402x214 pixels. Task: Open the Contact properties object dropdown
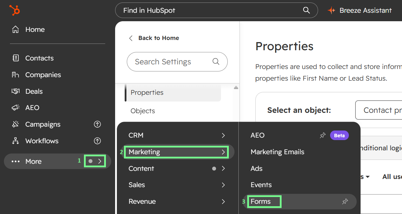click(378, 110)
